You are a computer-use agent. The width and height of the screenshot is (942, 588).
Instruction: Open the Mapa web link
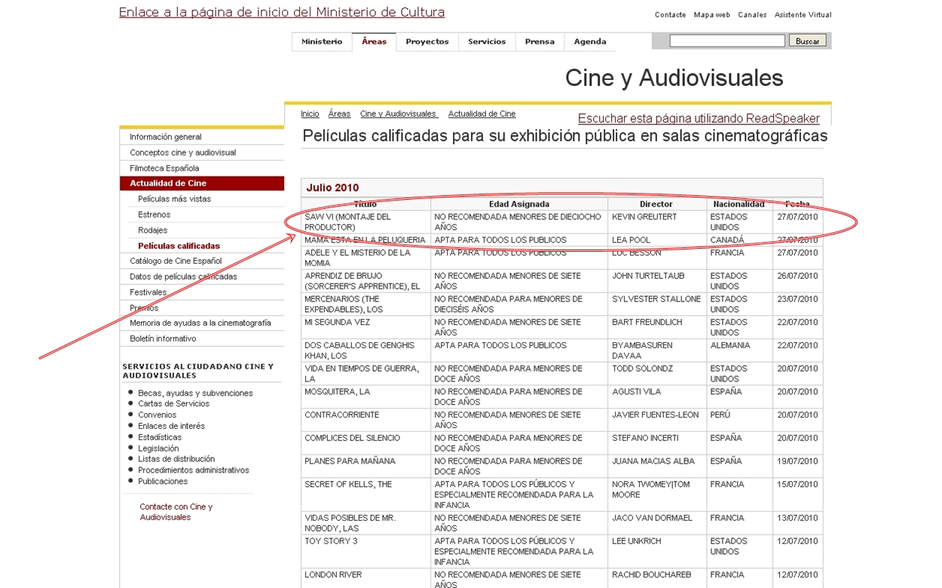click(712, 15)
